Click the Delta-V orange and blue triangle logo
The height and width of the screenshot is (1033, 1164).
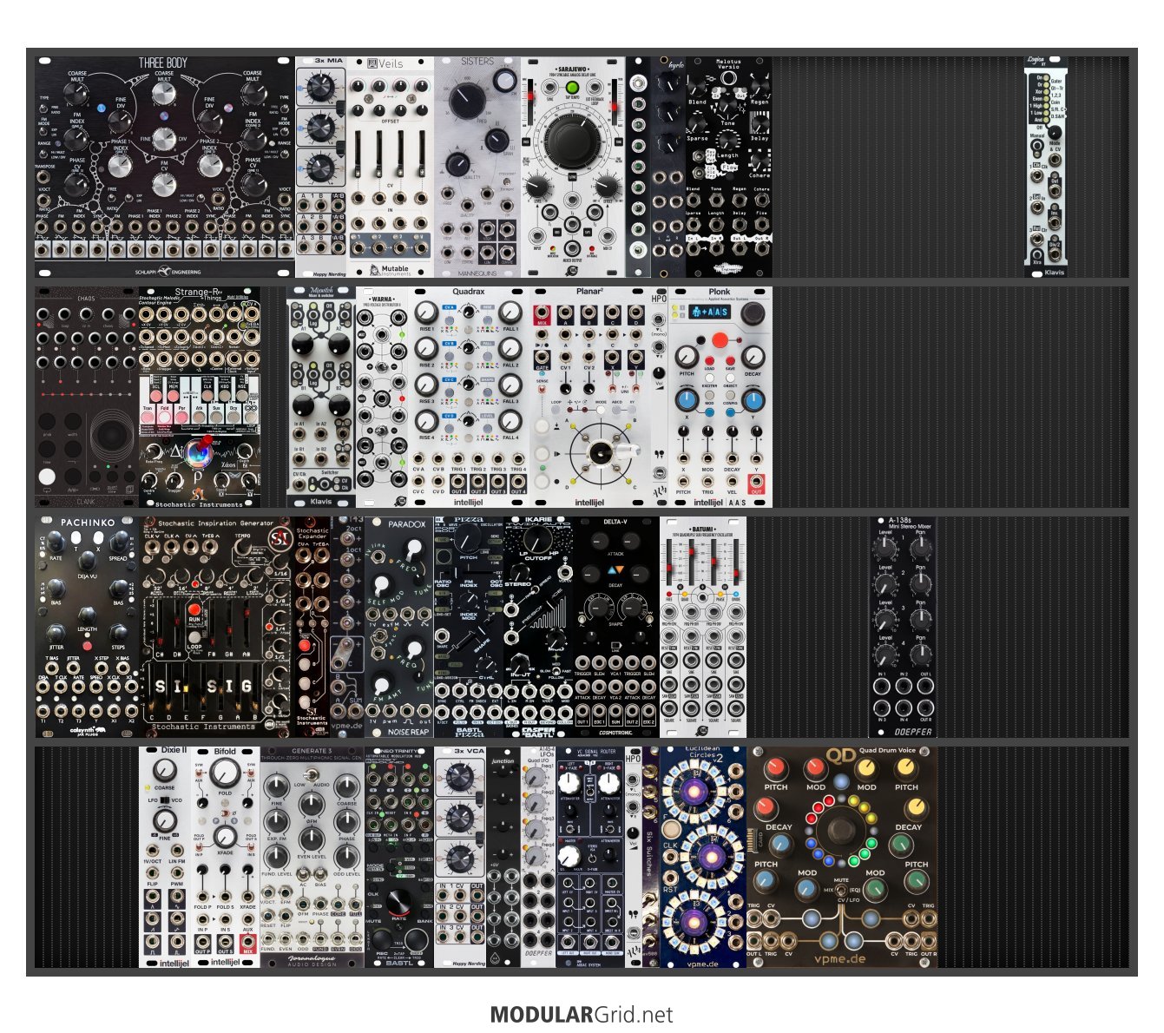(615, 570)
